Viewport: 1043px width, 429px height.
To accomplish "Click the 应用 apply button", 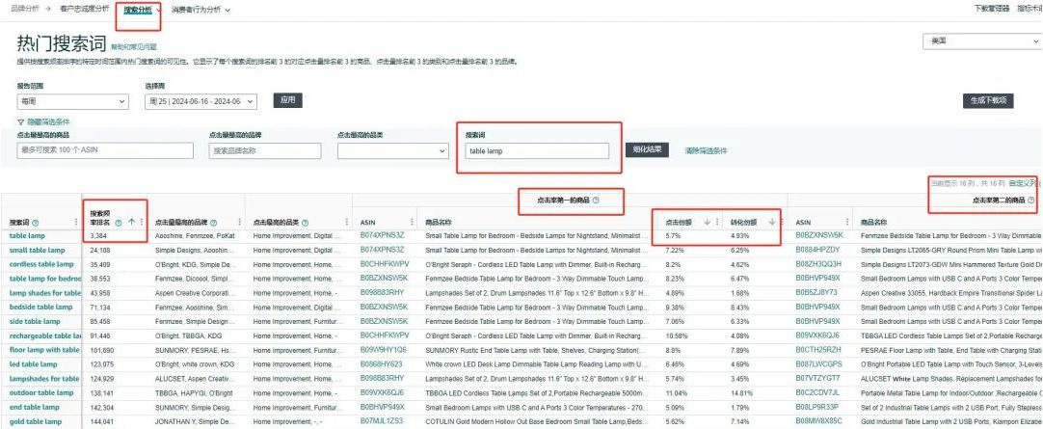I will pyautogui.click(x=288, y=100).
